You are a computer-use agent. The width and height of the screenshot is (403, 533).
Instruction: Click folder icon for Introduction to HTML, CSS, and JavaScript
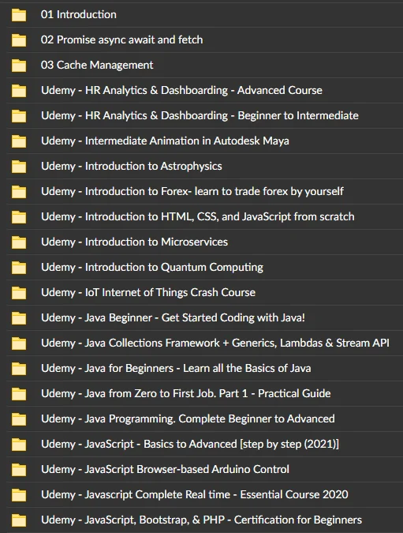19,217
